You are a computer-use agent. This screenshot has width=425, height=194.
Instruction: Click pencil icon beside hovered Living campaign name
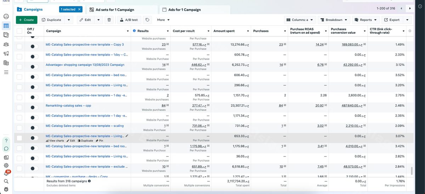[127, 136]
